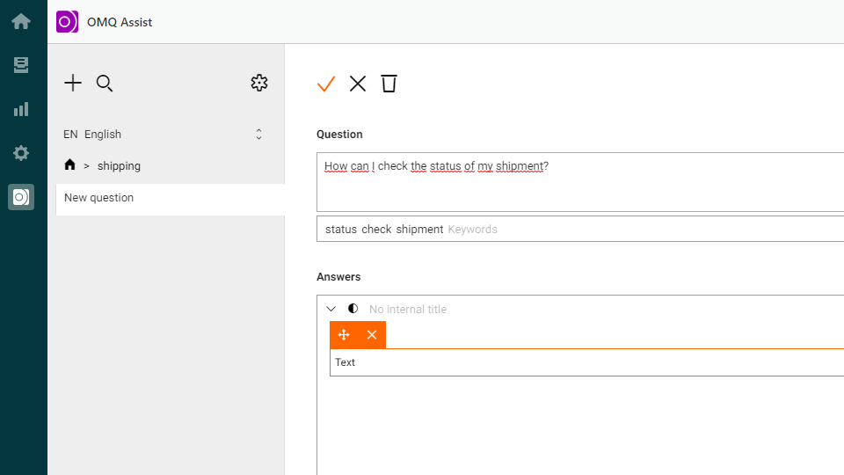Go to shipping breadcrumb category
This screenshot has height=475, width=844.
(x=119, y=166)
